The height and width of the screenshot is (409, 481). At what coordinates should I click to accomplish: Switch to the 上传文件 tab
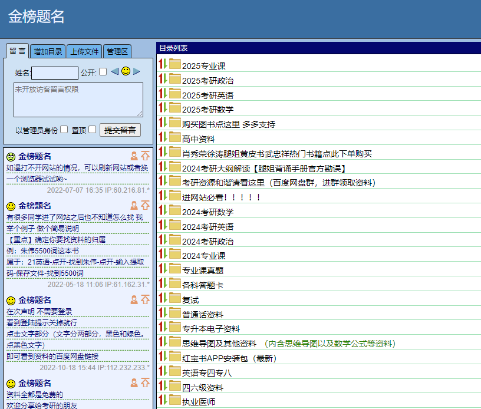(x=84, y=51)
